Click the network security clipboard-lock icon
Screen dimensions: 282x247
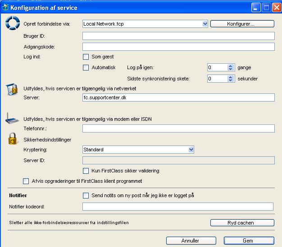pos(12,89)
